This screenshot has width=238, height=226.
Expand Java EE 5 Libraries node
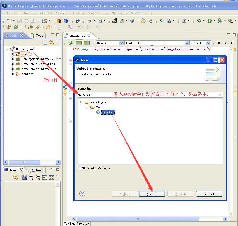(x=13, y=64)
